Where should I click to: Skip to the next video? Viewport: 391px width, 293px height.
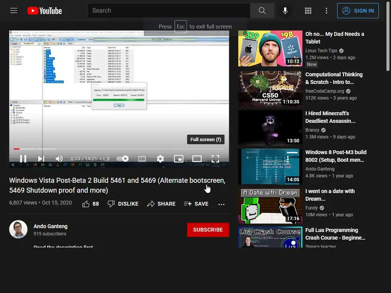(41, 159)
